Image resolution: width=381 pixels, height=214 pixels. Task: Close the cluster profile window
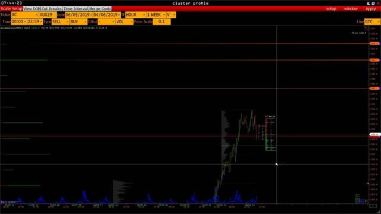click(x=378, y=3)
